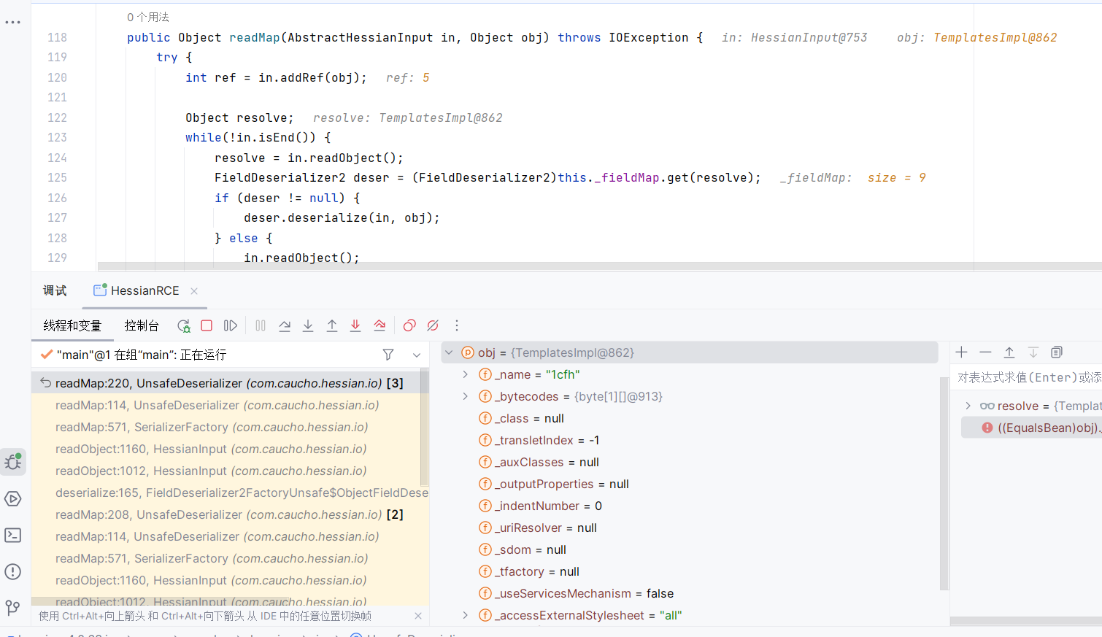Click the horizontal editor scrollbar
Viewport: 1102px width, 637px height.
(598, 266)
